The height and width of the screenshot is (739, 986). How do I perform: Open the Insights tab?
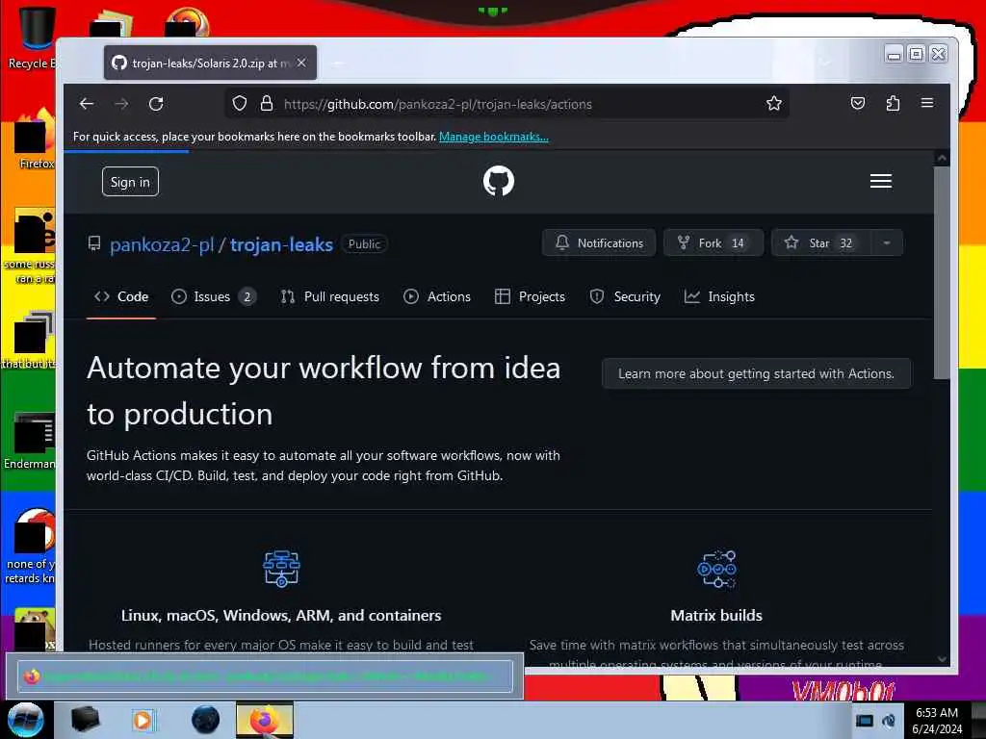pos(719,296)
